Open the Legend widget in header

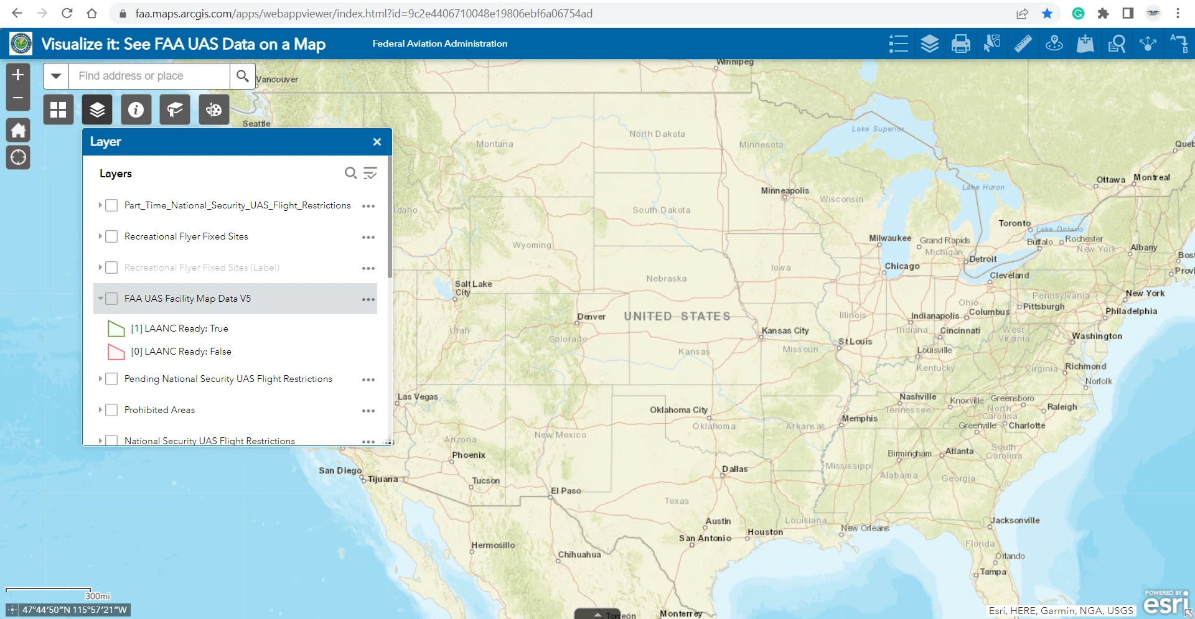pyautogui.click(x=899, y=44)
